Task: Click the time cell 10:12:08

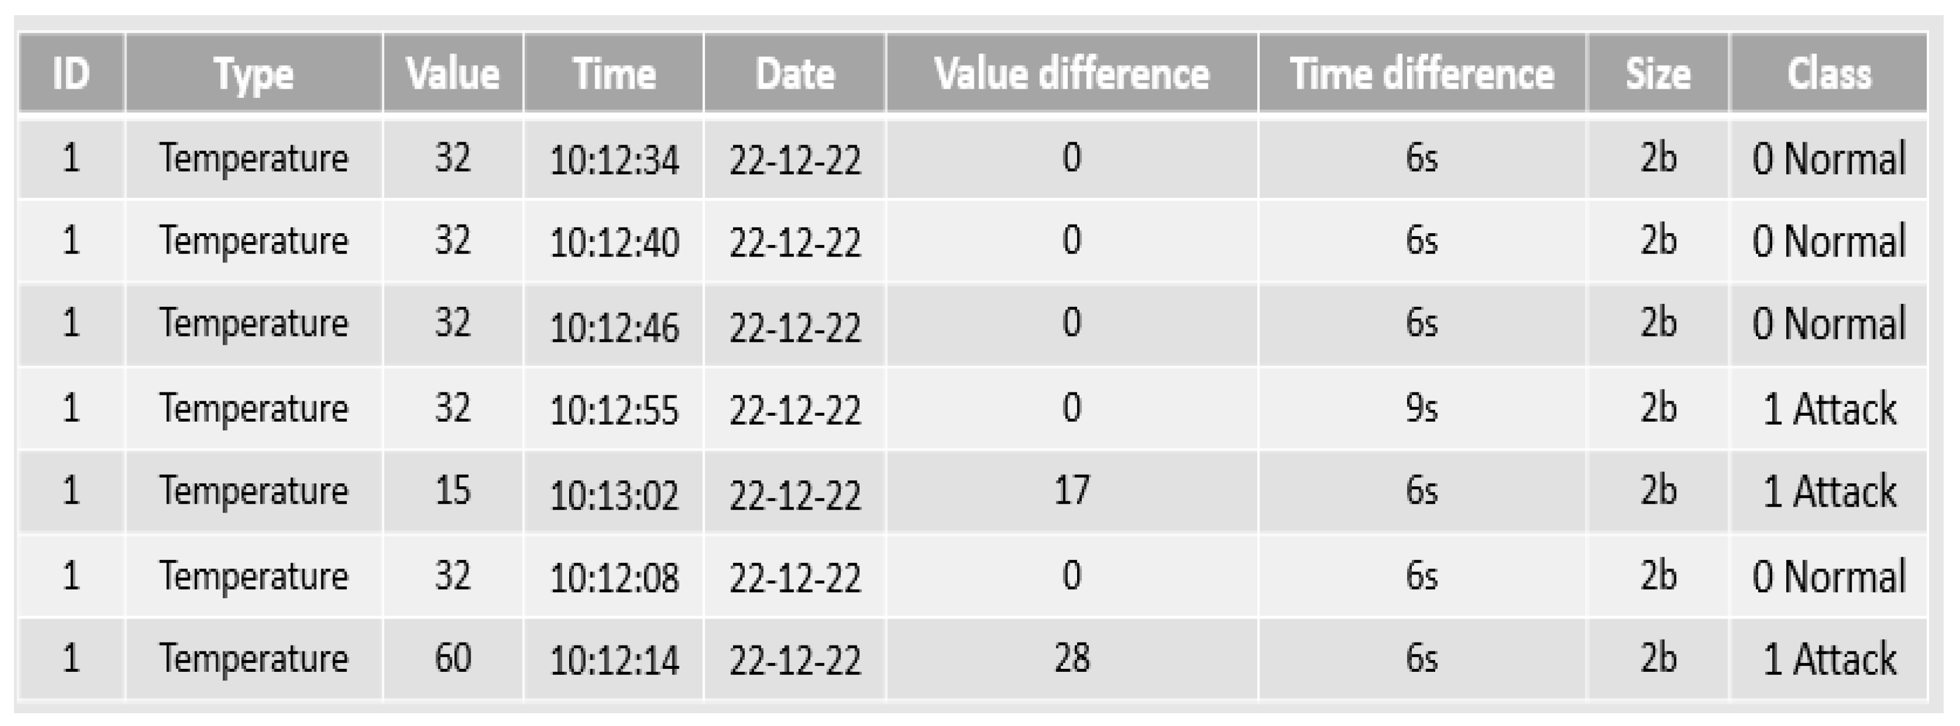Action: (x=613, y=577)
